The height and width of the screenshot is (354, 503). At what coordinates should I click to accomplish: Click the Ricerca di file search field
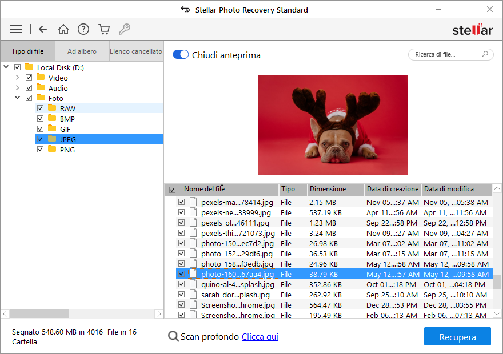451,54
